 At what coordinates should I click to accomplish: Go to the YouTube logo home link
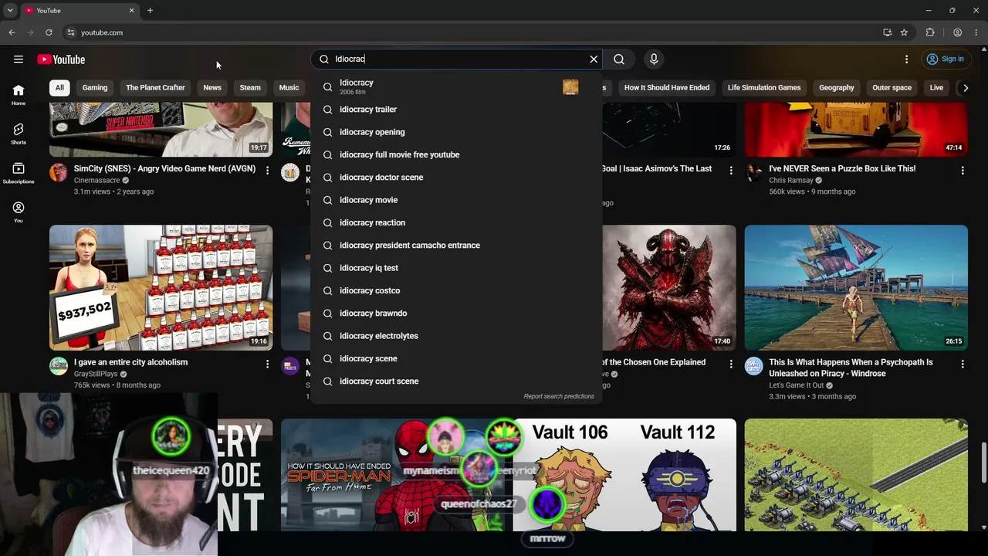click(x=61, y=59)
